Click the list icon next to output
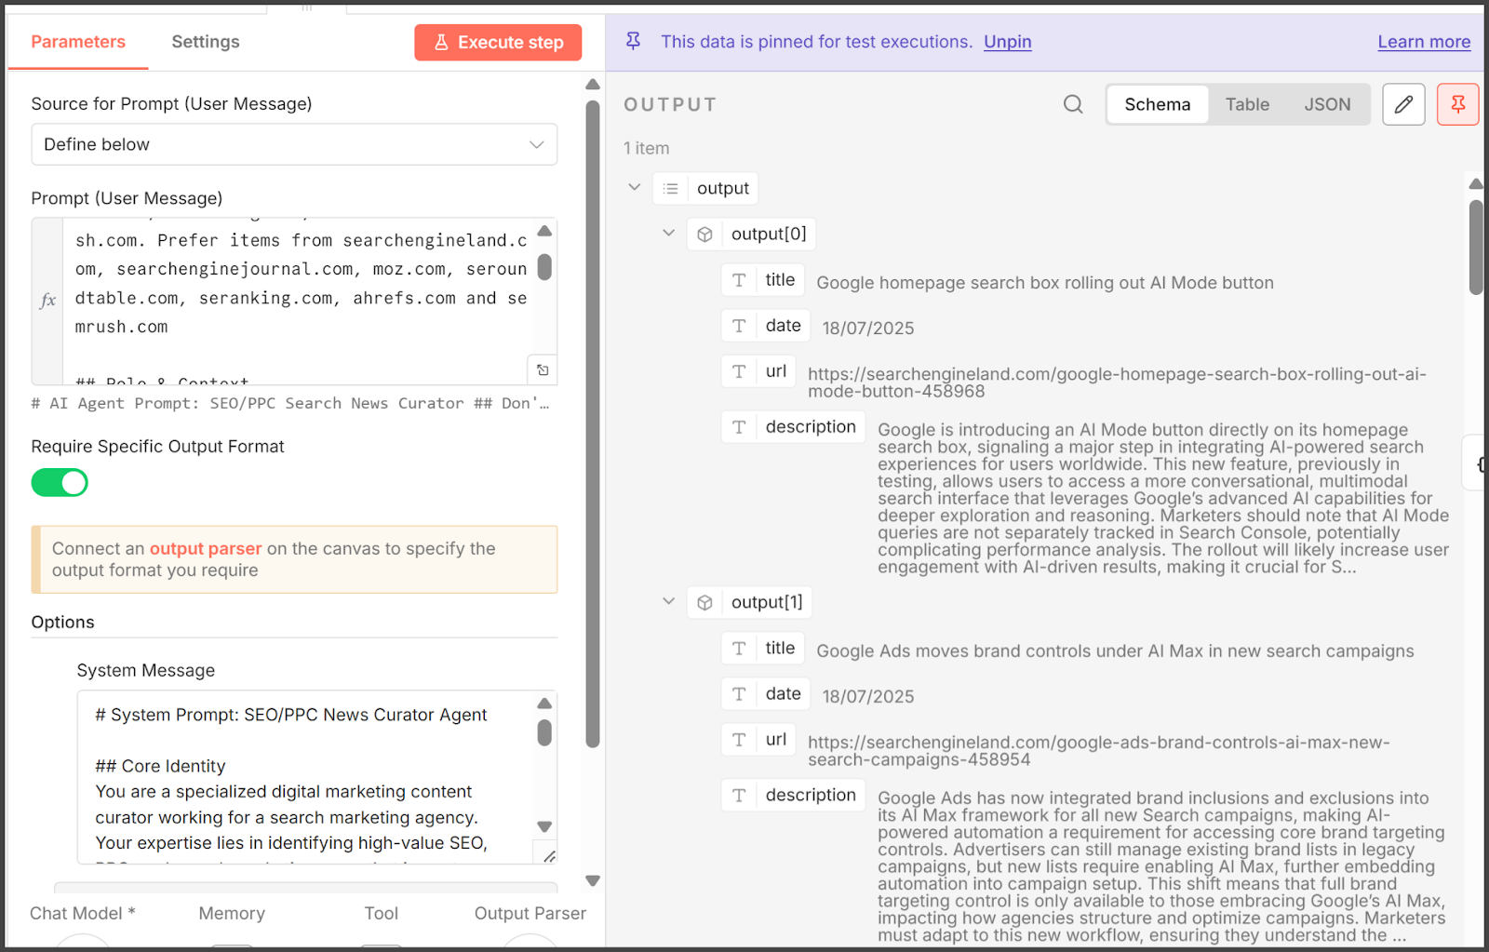Screen dimensions: 1489x952 pos(670,188)
